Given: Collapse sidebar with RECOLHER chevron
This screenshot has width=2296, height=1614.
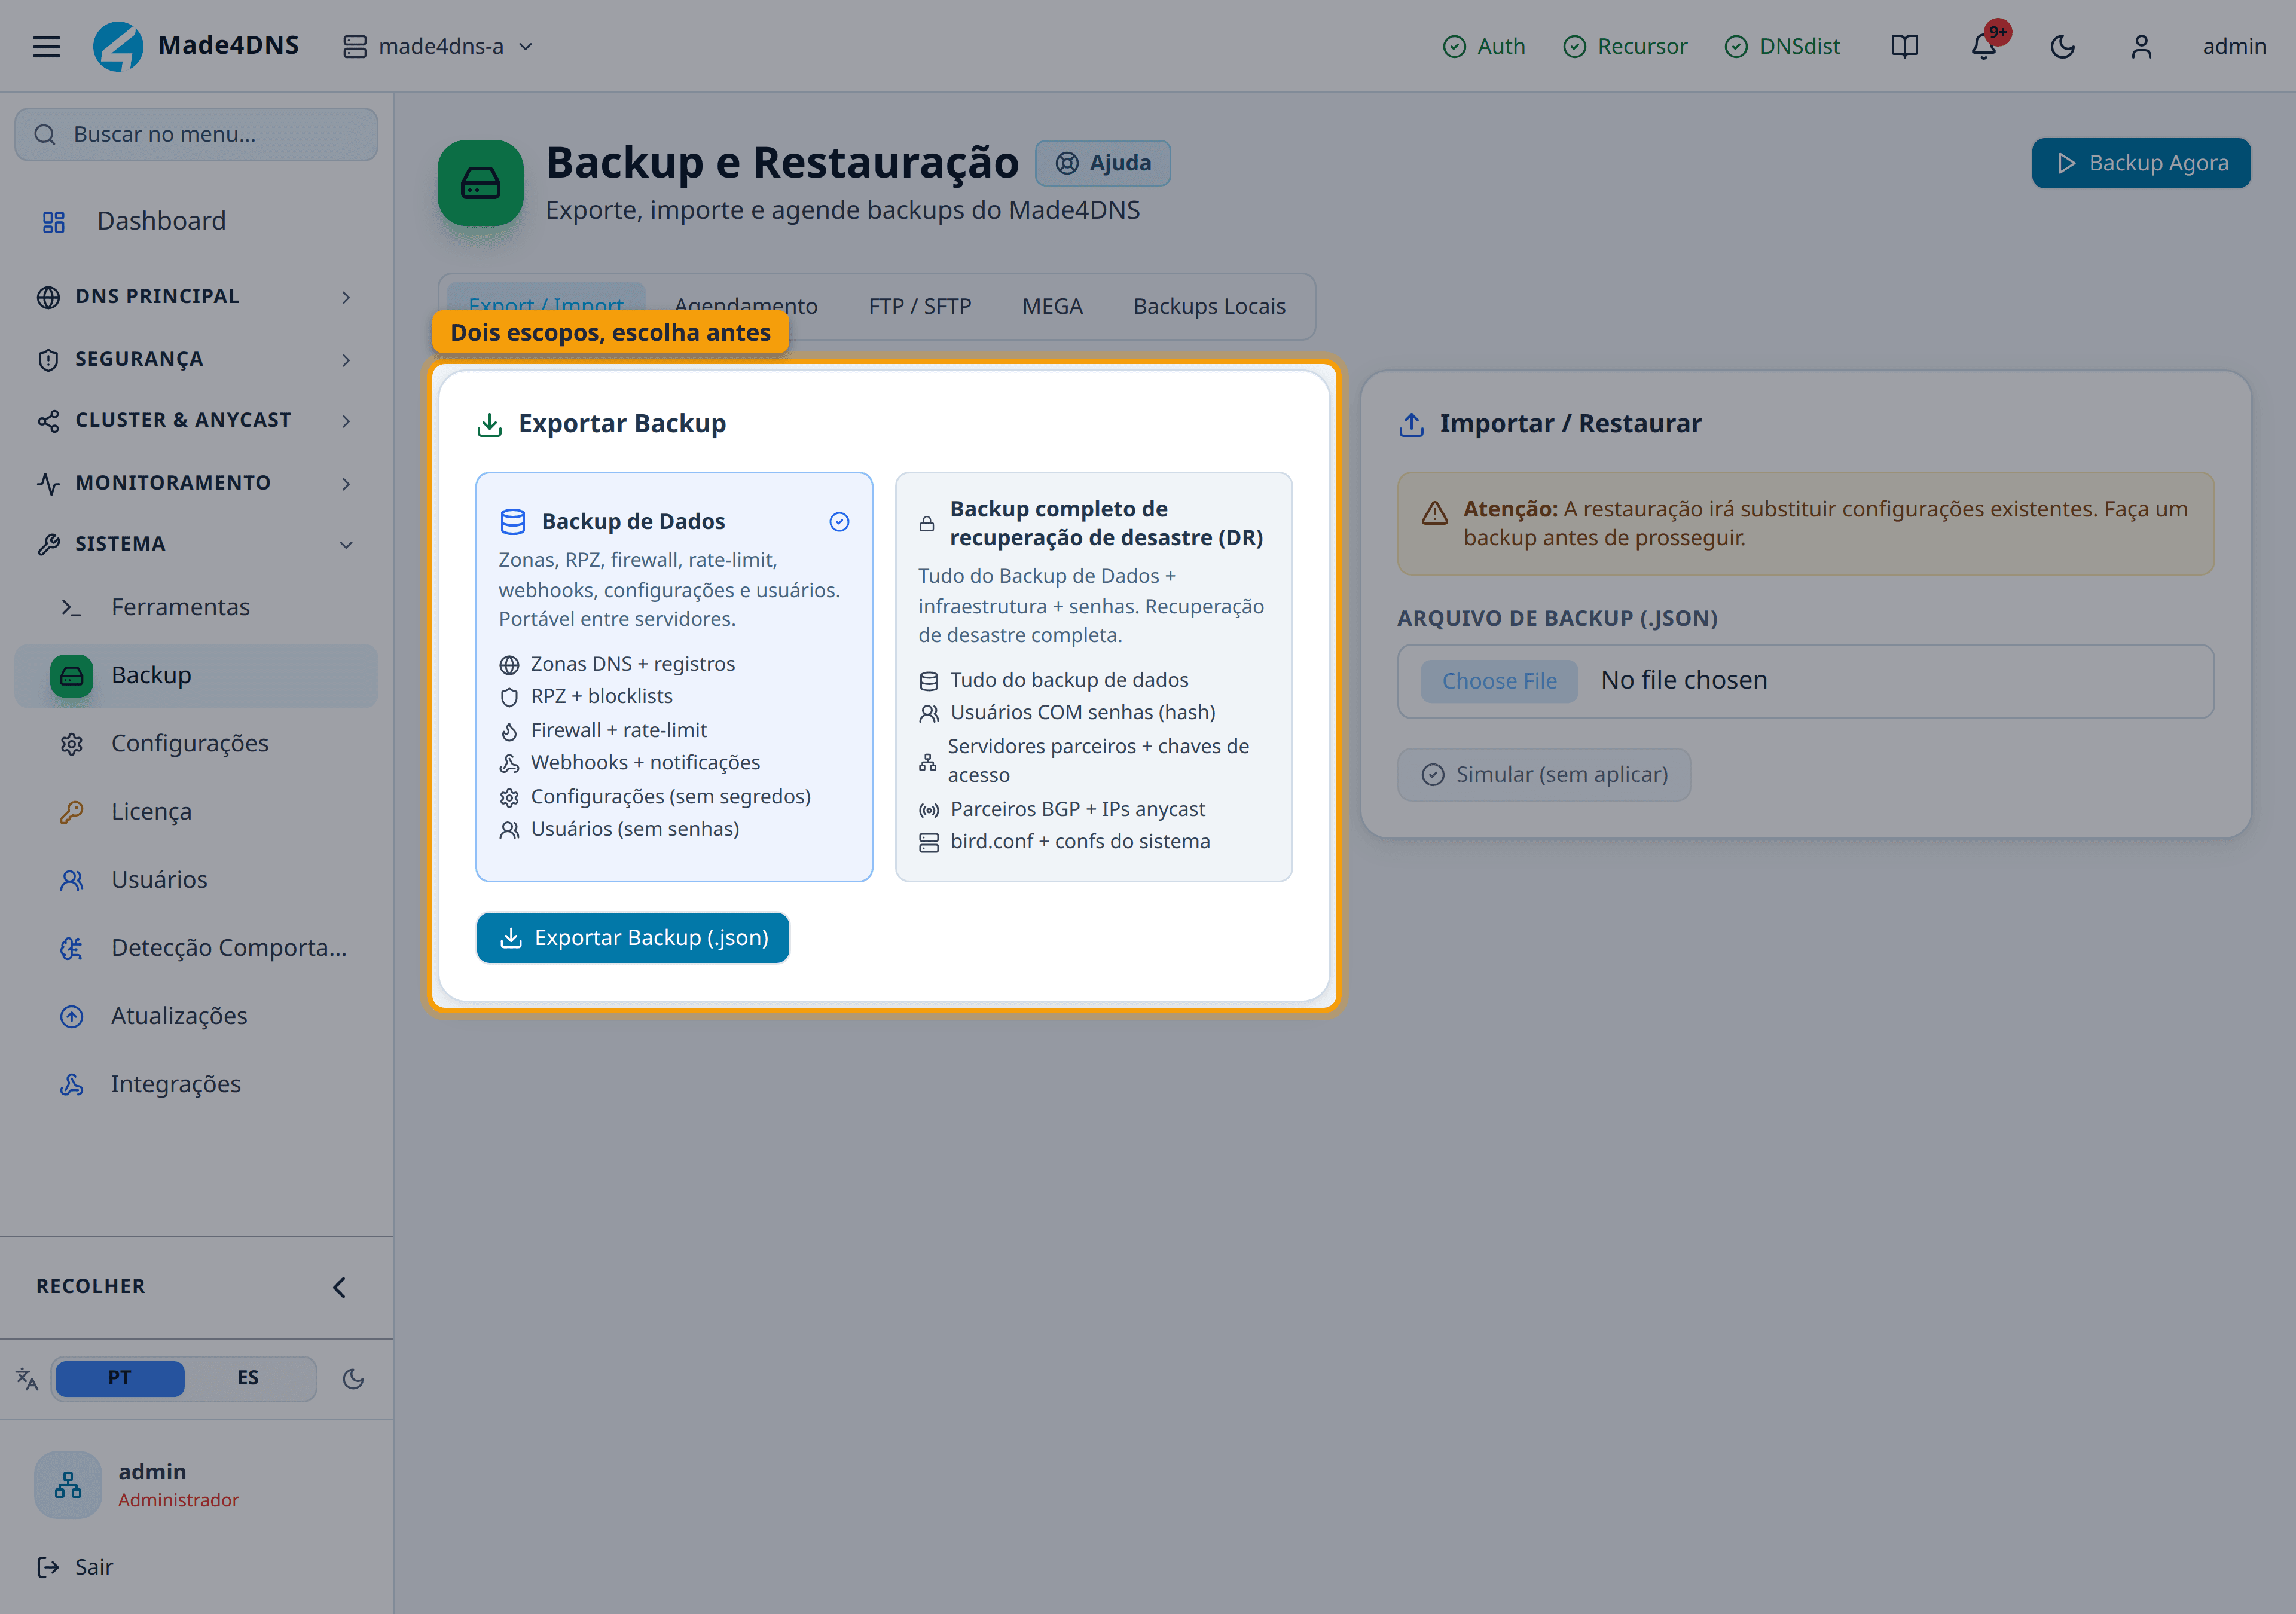Looking at the screenshot, I should tap(339, 1287).
